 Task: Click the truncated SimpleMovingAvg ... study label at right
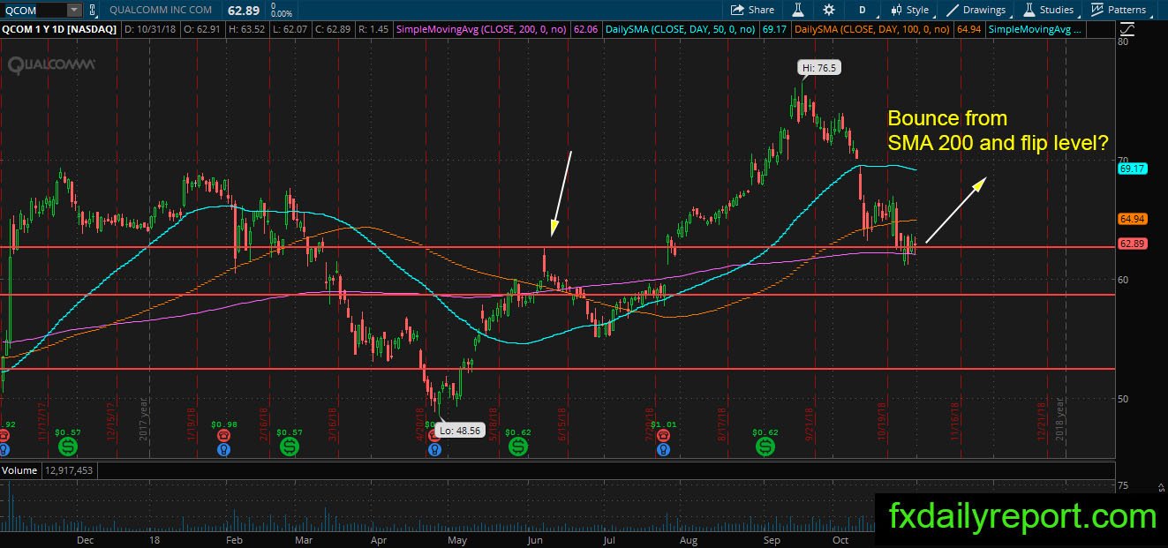point(1036,30)
